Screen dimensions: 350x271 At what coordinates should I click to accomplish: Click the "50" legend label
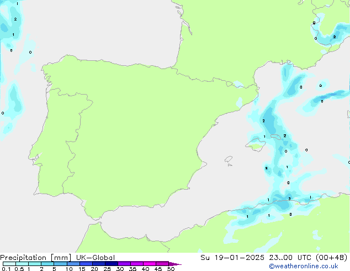[x=171, y=269]
